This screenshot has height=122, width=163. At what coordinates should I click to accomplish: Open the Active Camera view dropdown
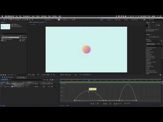click(68, 75)
